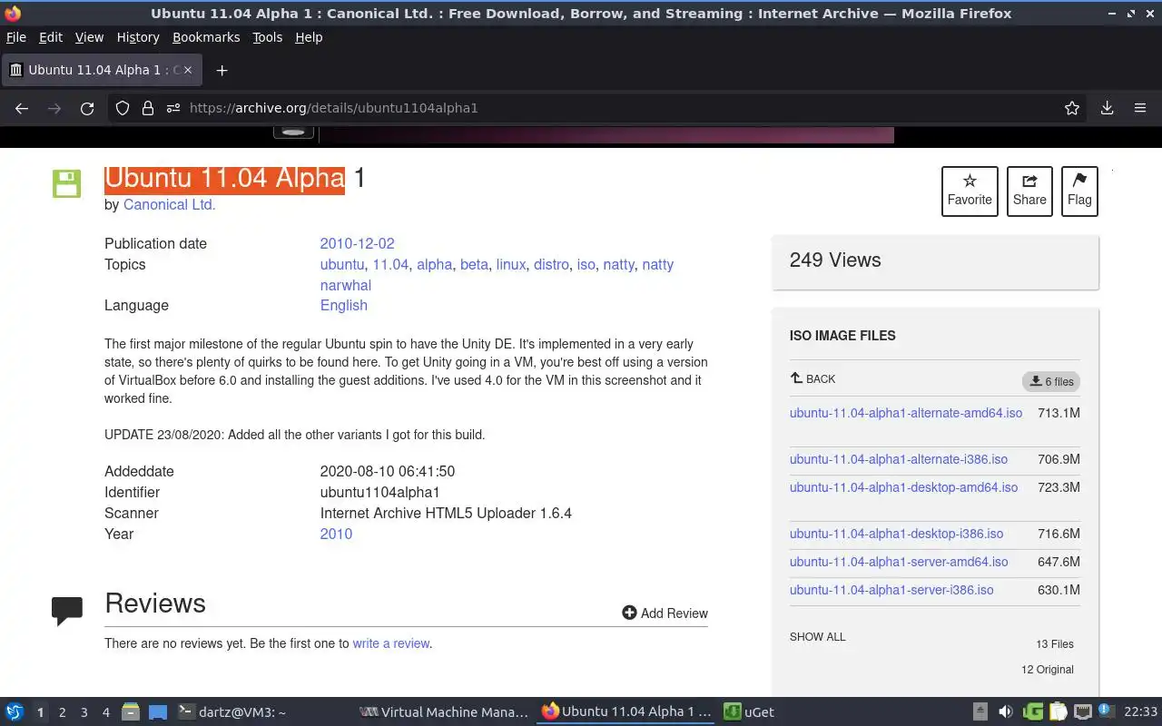The height and width of the screenshot is (726, 1162).
Task: Open the View menu
Action: (x=89, y=37)
